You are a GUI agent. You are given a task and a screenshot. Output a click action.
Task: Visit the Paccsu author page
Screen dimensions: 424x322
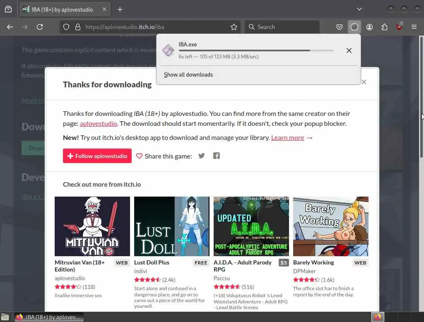click(x=222, y=278)
